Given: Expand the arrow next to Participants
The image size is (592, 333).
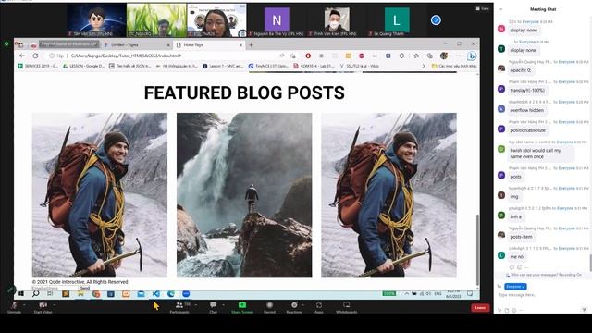Looking at the screenshot, I should [195, 304].
